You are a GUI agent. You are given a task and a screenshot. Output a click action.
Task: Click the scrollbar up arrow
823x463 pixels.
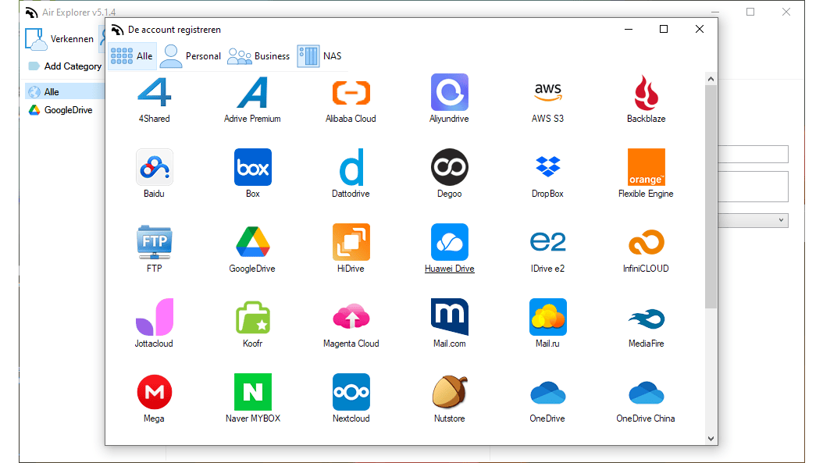[x=711, y=79]
